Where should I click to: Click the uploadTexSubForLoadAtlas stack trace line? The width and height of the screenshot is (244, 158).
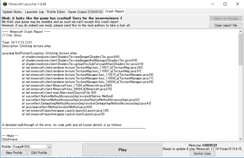[82, 64]
